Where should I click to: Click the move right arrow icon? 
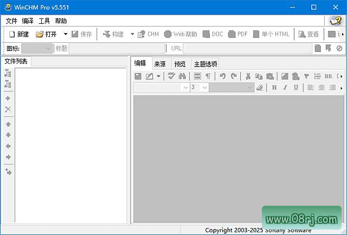pyautogui.click(x=8, y=157)
